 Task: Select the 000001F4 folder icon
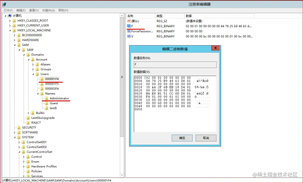[x=42, y=79]
